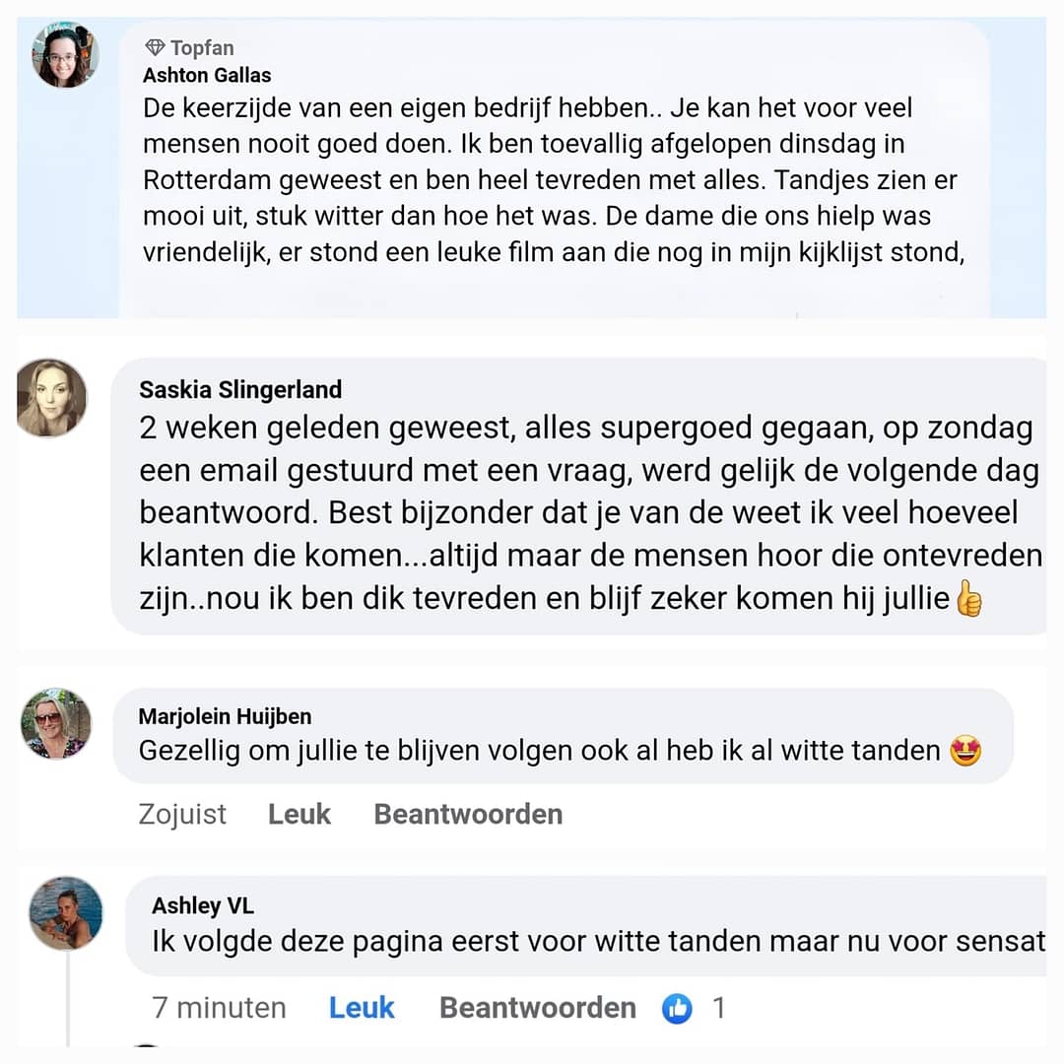Open Saskia Slingerland profile picture
Viewport: 1064px width, 1064px height.
click(52, 398)
